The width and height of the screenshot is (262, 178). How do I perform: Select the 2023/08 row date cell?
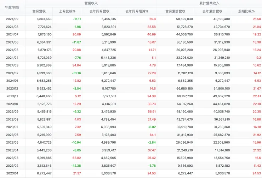click(12, 119)
